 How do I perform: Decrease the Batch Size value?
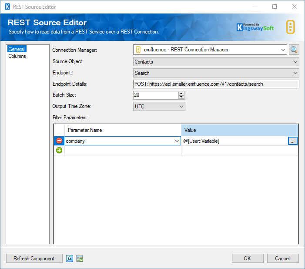pos(181,97)
